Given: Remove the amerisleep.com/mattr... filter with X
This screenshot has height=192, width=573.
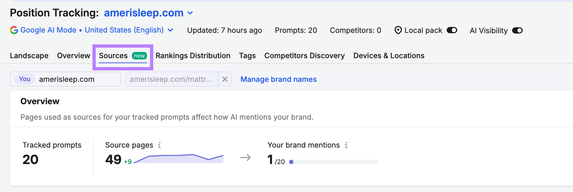Looking at the screenshot, I should [225, 79].
